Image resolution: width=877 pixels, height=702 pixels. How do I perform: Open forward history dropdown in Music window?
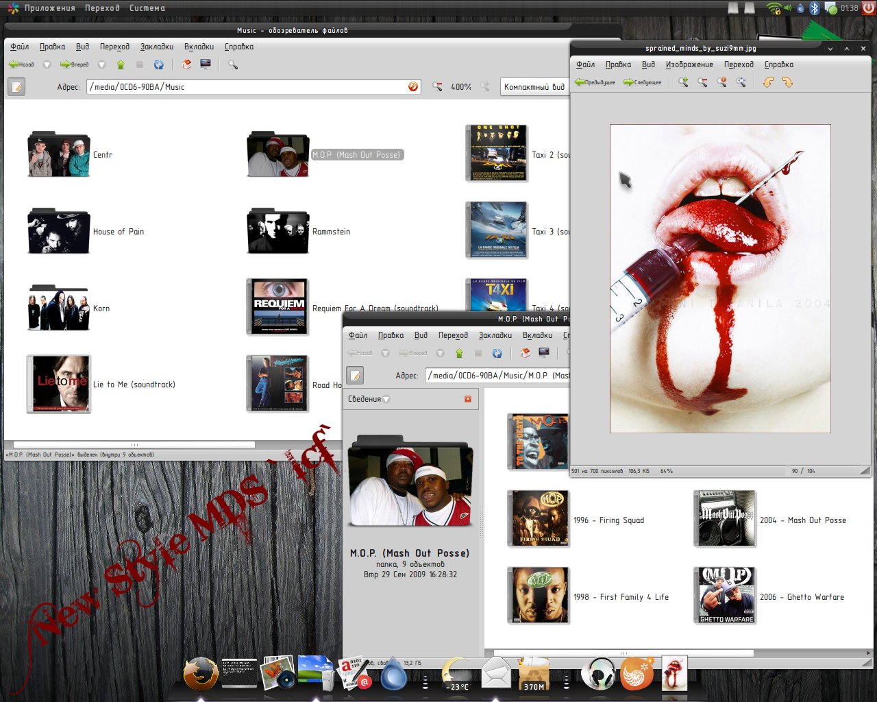click(101, 64)
